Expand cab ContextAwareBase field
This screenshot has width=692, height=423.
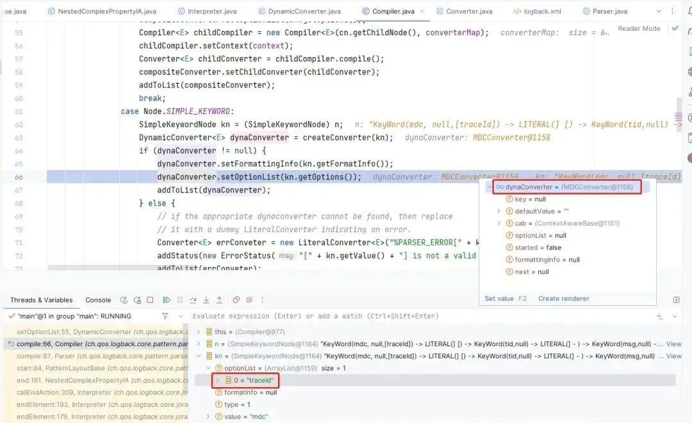[498, 223]
